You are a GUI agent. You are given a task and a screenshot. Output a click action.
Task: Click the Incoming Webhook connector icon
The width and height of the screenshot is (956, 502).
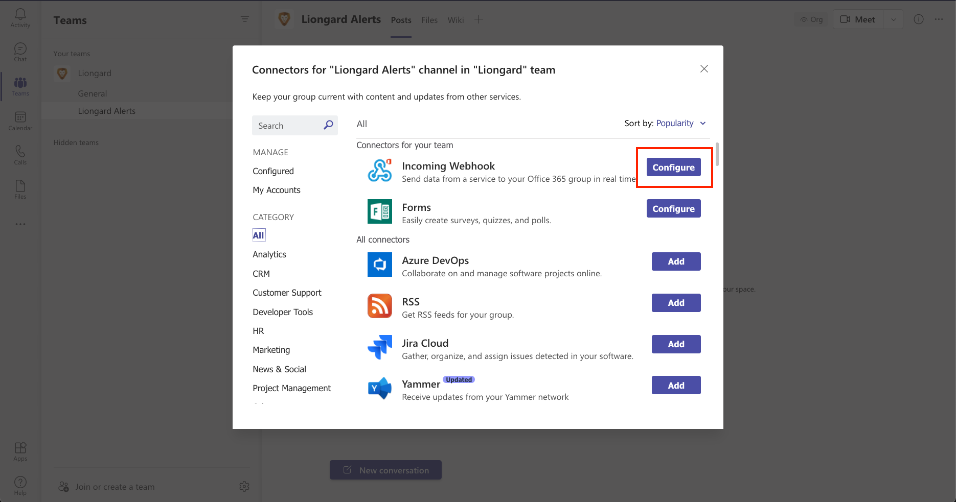coord(380,170)
